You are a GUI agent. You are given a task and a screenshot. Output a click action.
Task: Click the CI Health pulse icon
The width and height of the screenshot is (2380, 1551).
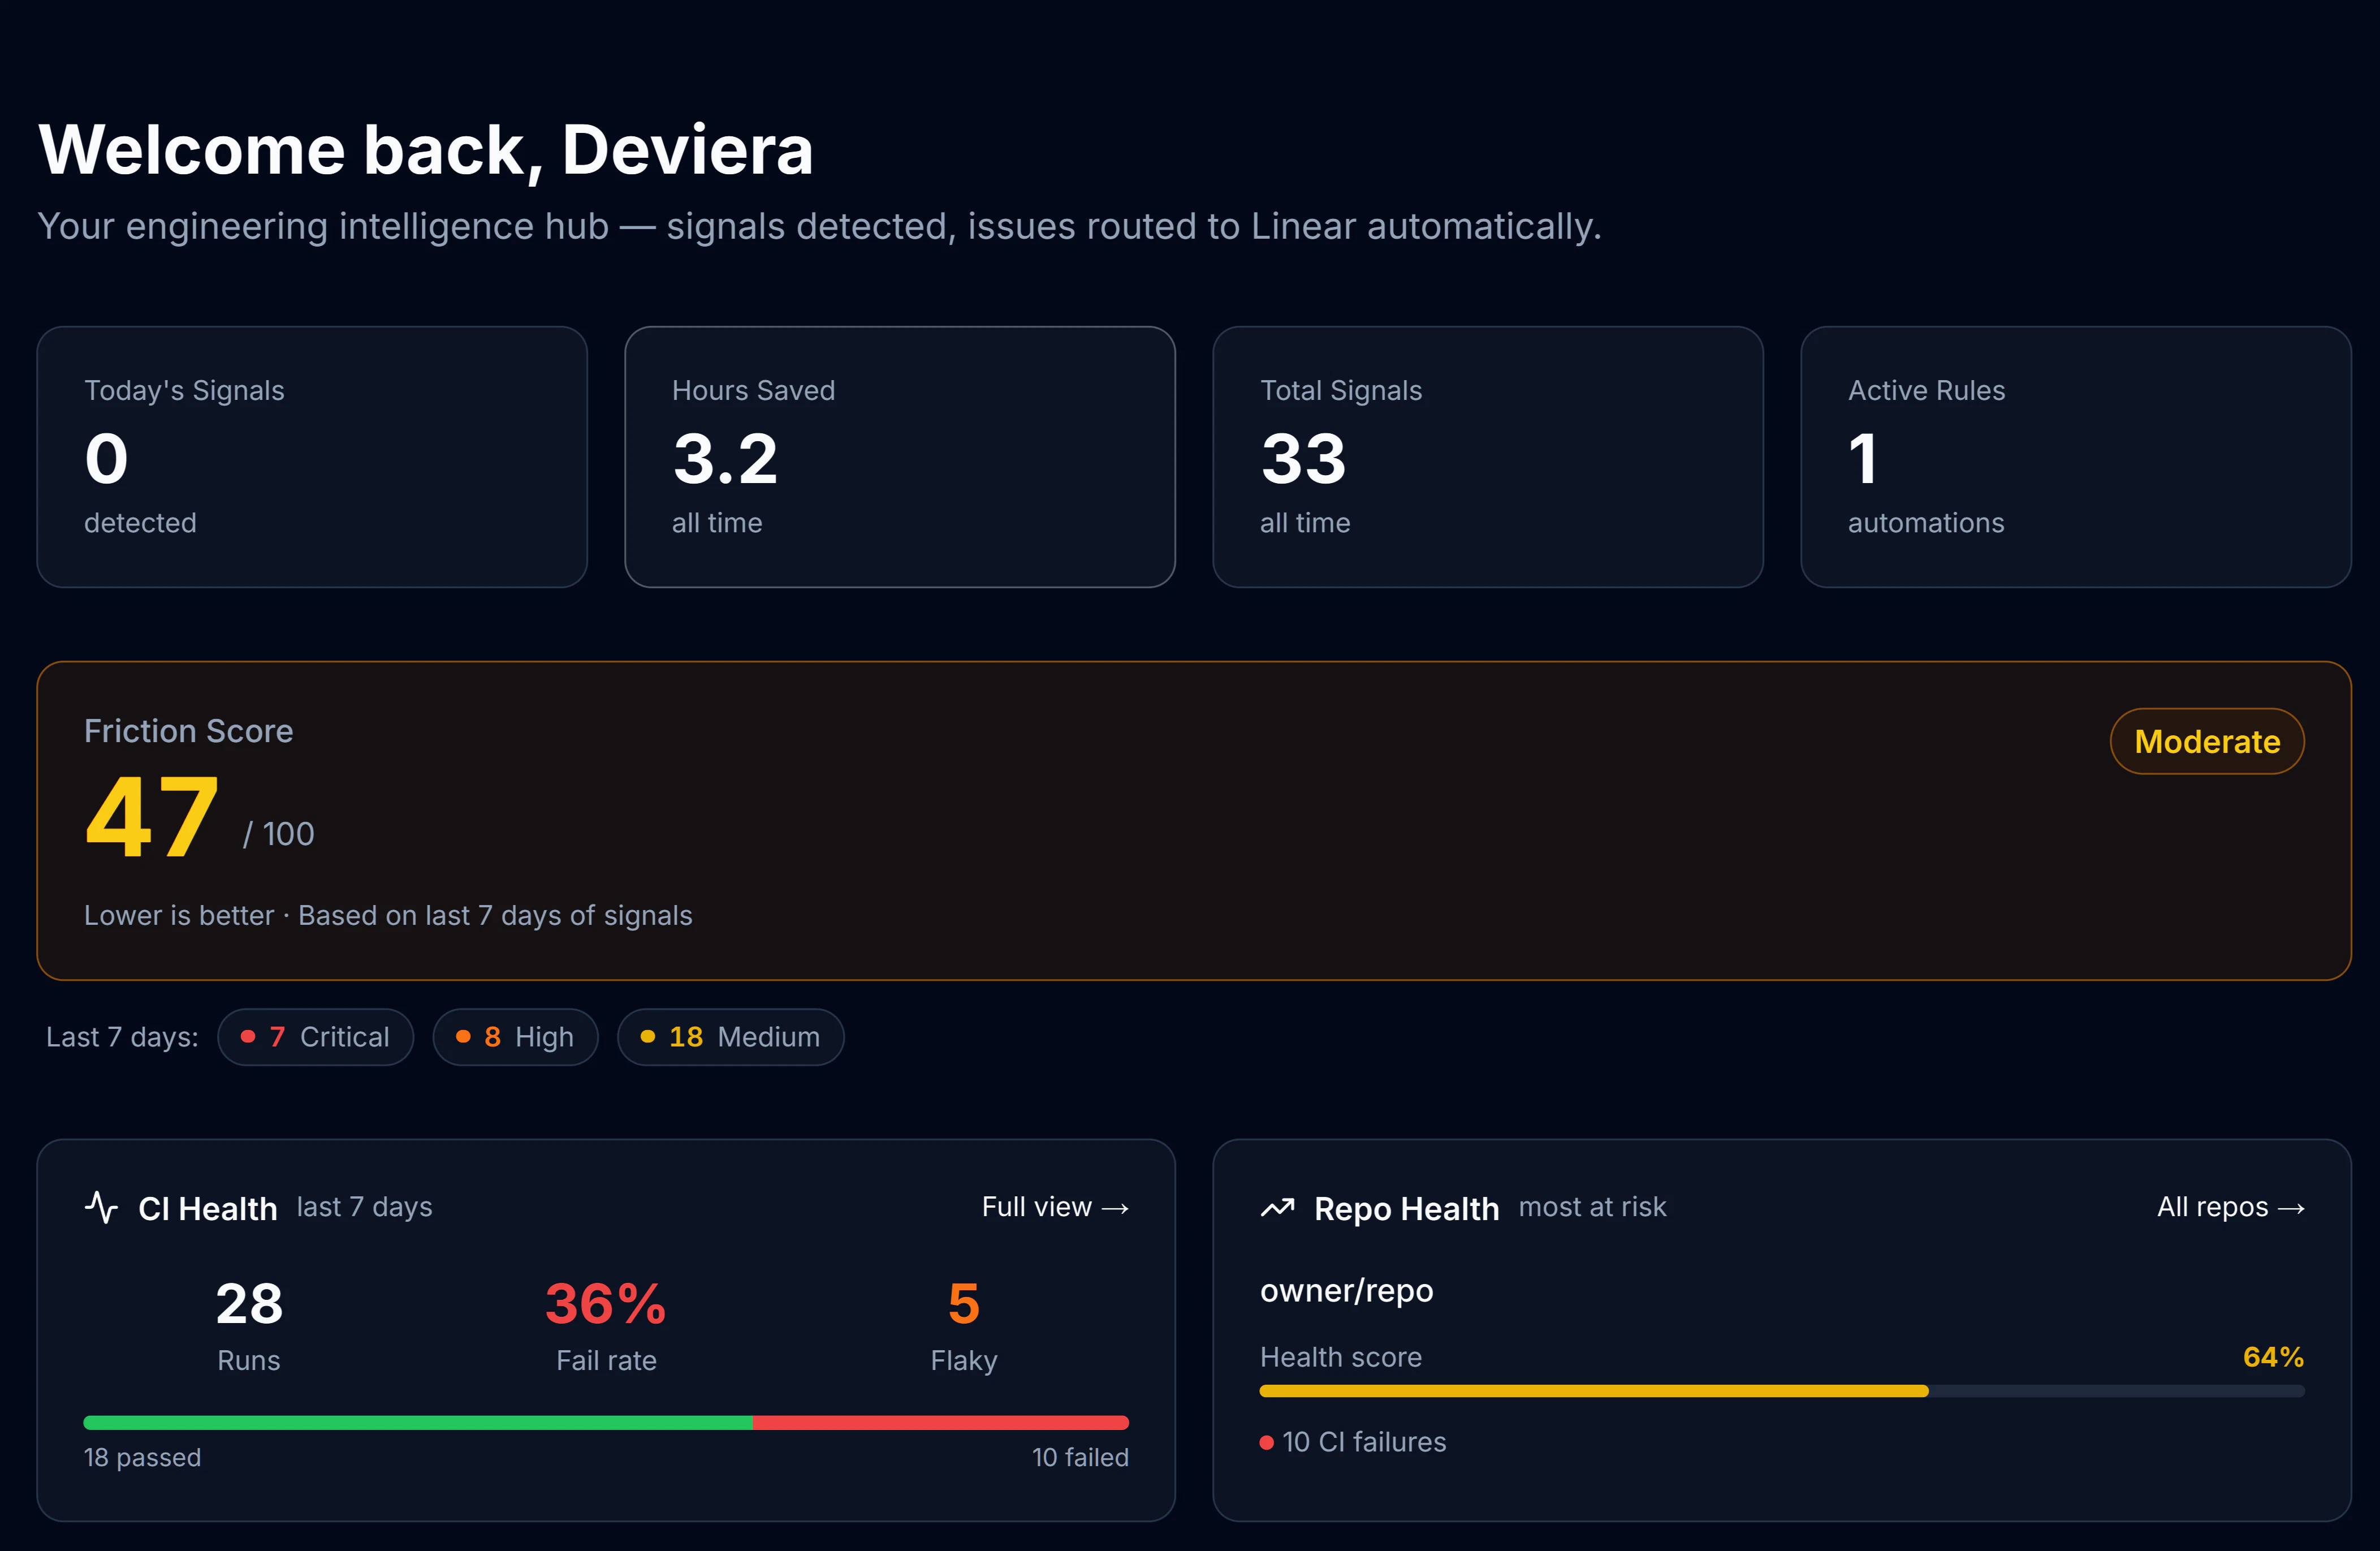[x=101, y=1208]
